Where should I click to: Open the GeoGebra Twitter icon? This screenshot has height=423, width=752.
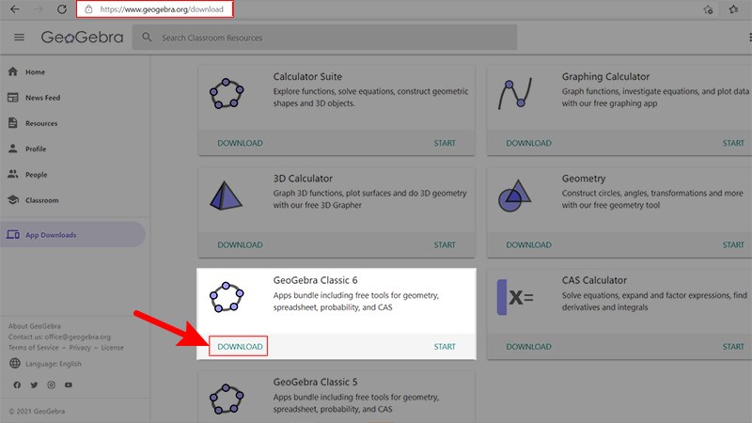[34, 385]
